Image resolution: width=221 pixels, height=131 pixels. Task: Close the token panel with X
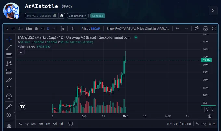(x=213, y=11)
